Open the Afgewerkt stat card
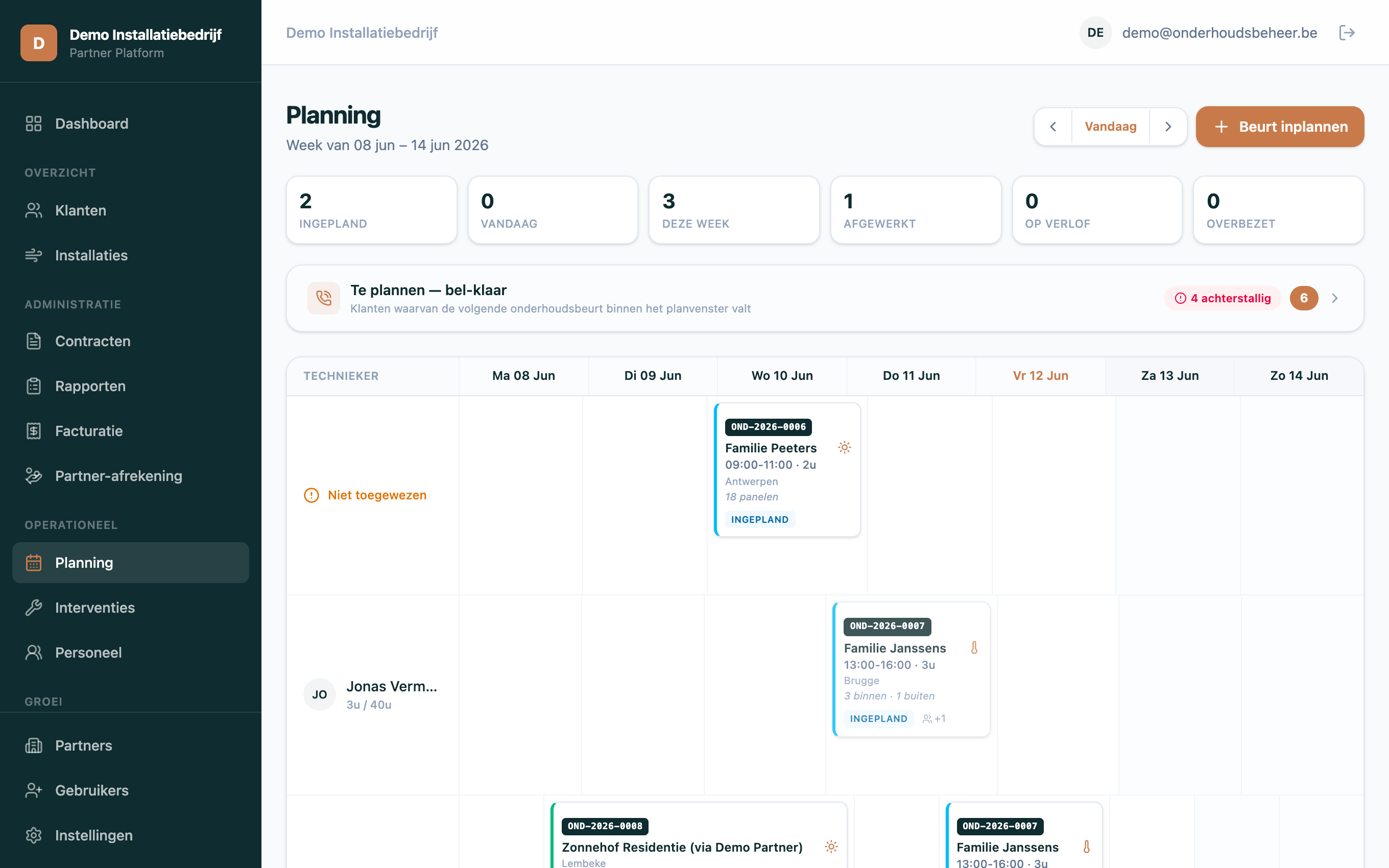 pyautogui.click(x=916, y=210)
